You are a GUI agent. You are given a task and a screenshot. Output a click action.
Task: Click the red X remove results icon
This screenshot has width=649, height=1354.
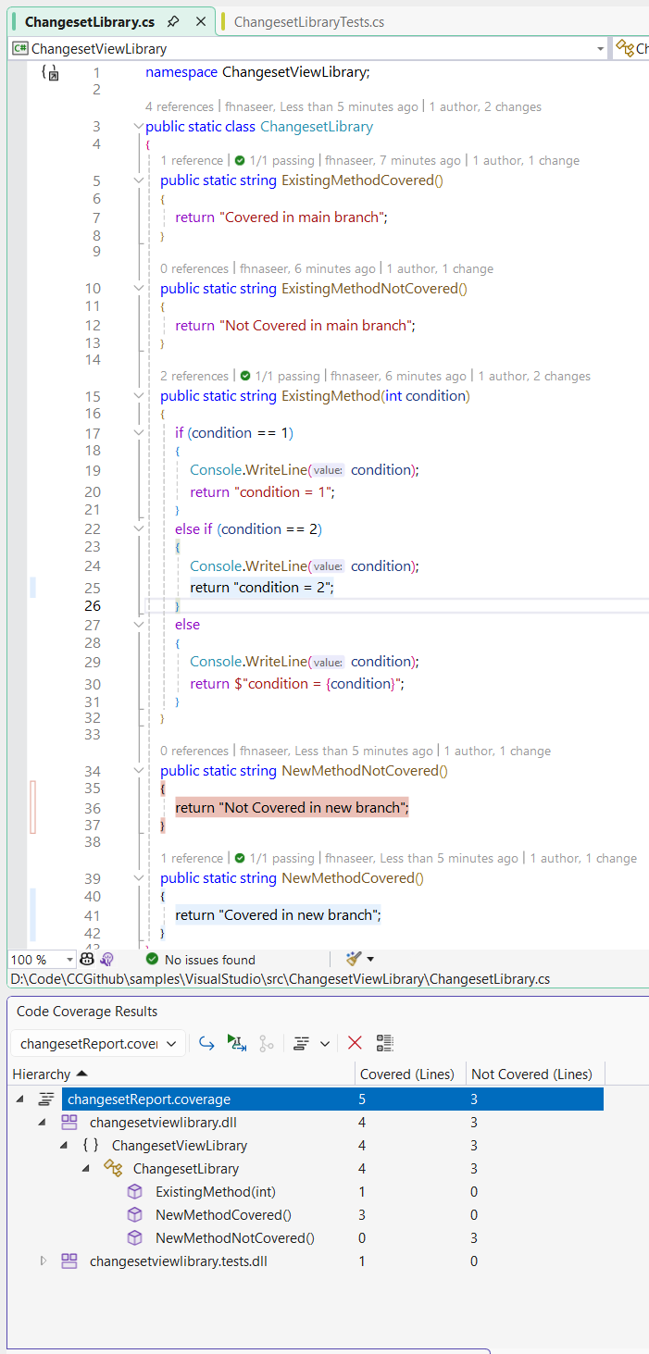(x=355, y=1043)
